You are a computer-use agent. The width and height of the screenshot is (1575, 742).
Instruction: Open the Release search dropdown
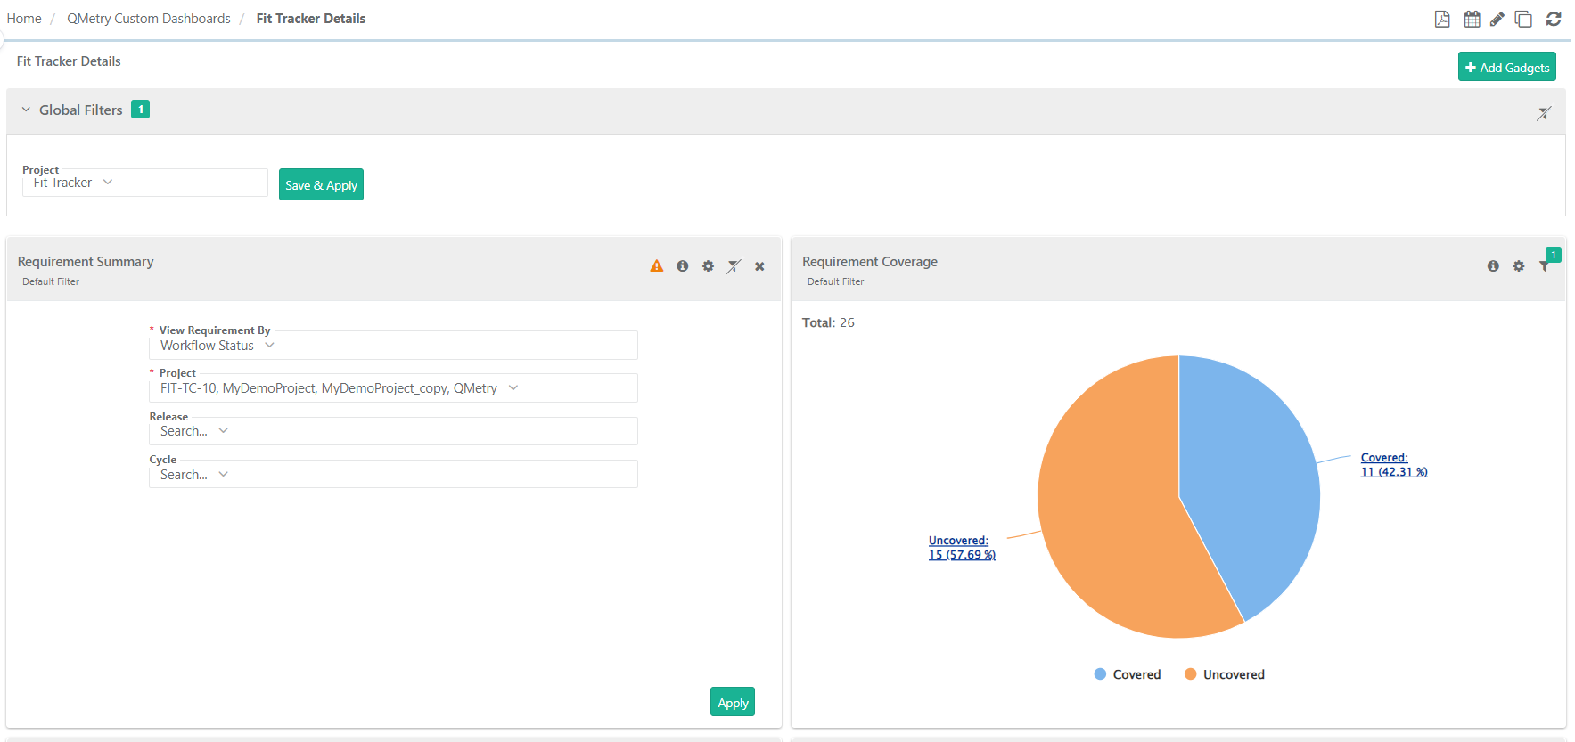pyautogui.click(x=393, y=431)
